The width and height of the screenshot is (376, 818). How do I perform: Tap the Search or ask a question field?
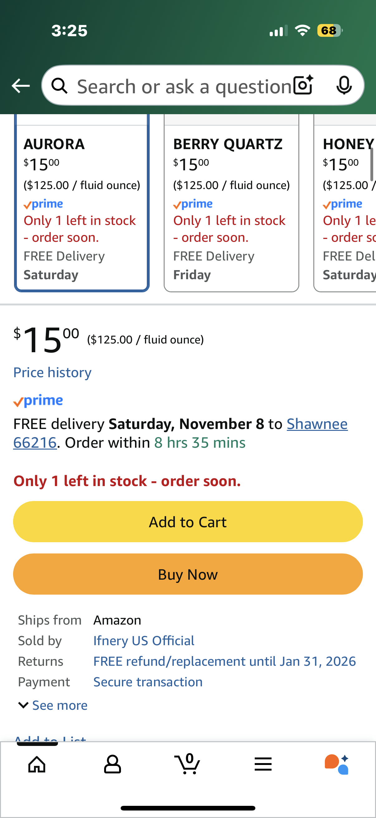(x=184, y=86)
